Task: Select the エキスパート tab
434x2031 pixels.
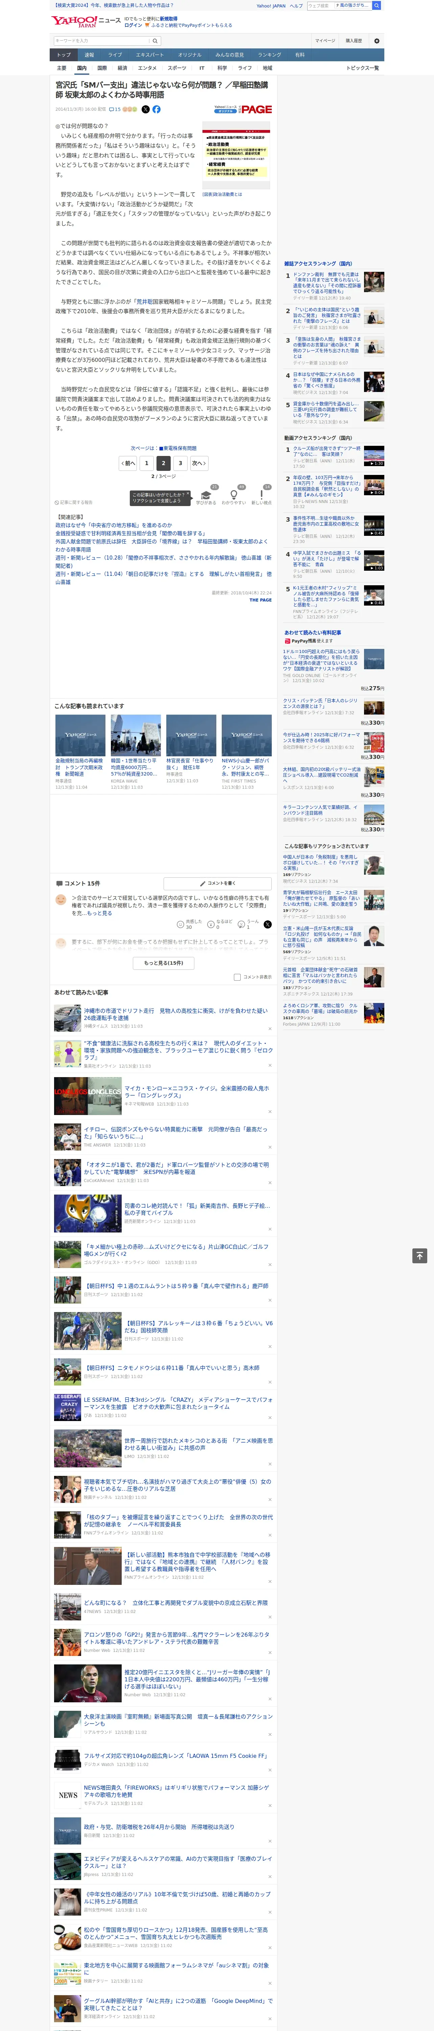Action: coord(150,55)
